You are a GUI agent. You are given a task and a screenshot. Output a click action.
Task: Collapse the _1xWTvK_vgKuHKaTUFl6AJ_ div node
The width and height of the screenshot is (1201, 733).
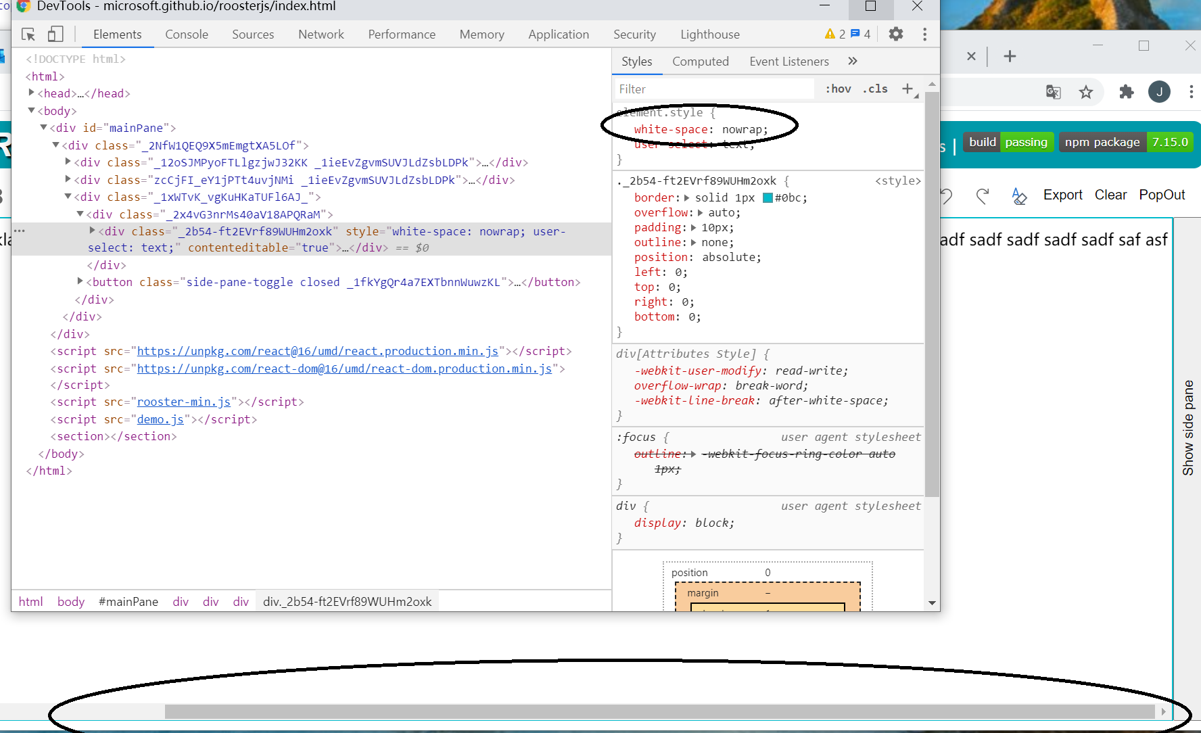pos(68,196)
